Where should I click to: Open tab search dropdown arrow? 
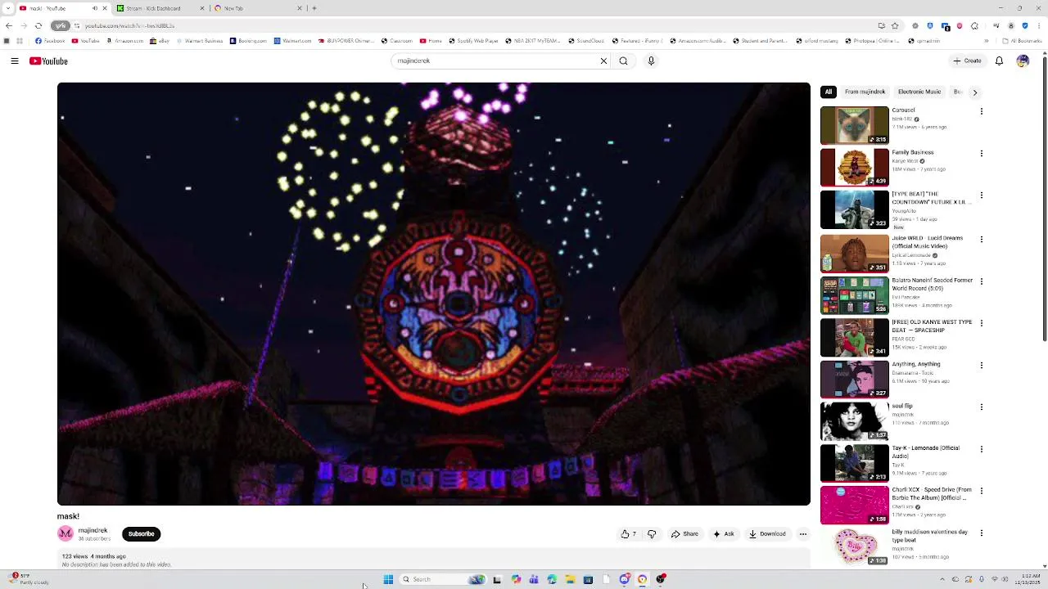click(x=8, y=8)
